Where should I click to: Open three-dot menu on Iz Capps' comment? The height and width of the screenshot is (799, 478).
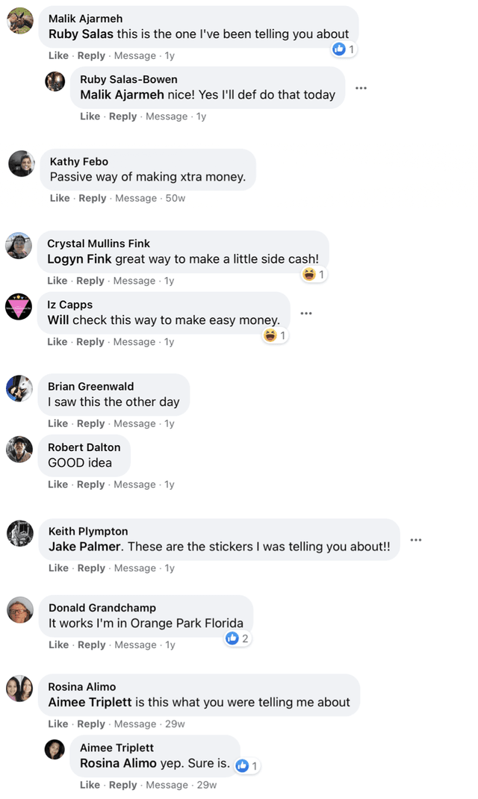(x=305, y=314)
